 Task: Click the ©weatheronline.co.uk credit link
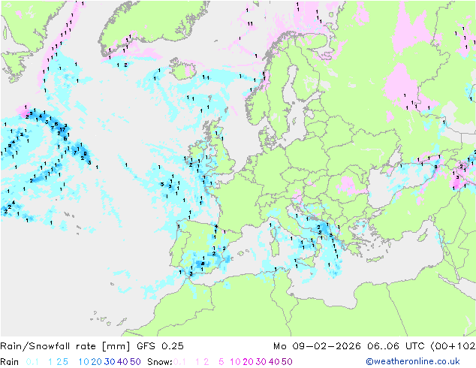(413, 361)
